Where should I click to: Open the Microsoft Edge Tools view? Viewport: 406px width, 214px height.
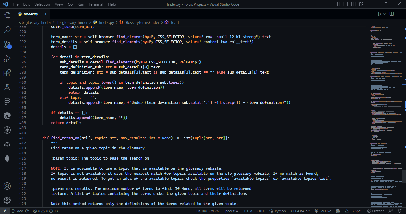(x=7, y=116)
